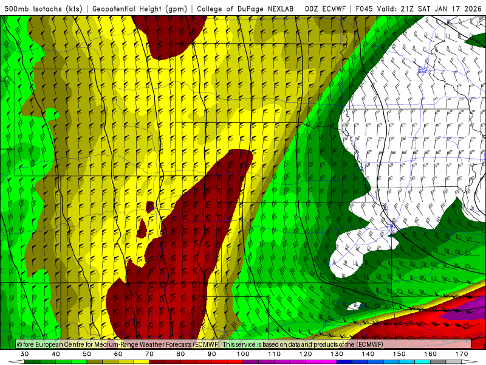This screenshot has height=365, width=486.
Task: Click the '60' label on the color scale
Action: [118, 354]
